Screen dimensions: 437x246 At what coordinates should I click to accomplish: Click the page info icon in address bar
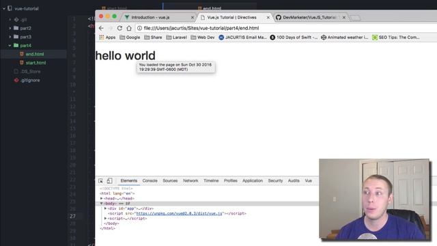[x=139, y=28]
